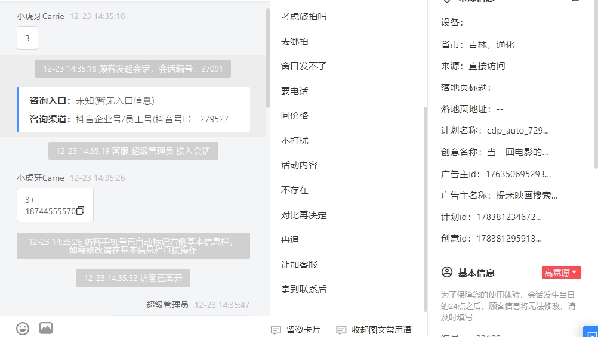Viewport: 598px width, 337px height.
Task: Select the quick phrase 考虑旅拍吗
Action: [304, 16]
